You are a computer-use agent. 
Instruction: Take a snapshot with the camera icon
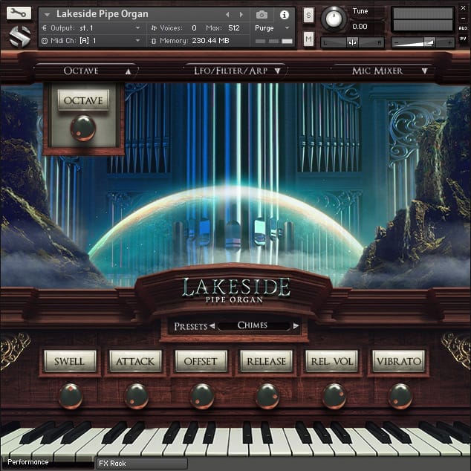pos(262,14)
